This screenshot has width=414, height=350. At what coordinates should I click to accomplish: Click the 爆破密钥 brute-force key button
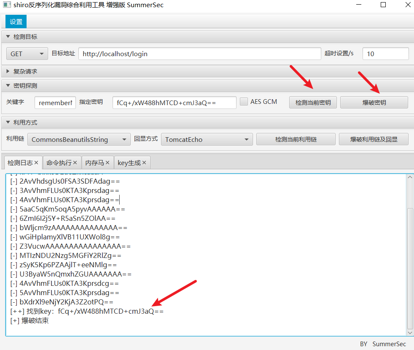(x=374, y=103)
